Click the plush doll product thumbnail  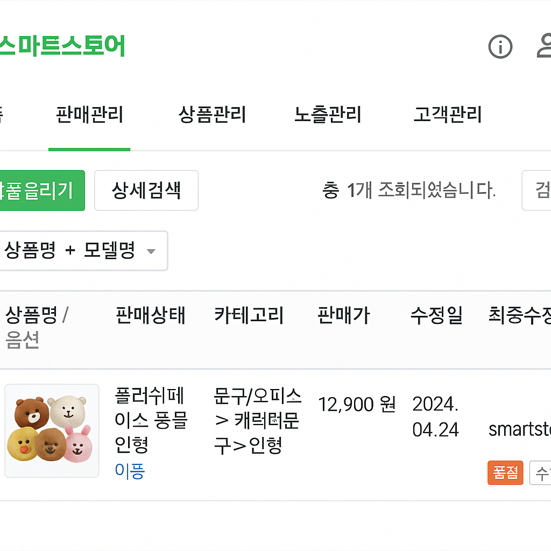(x=51, y=430)
